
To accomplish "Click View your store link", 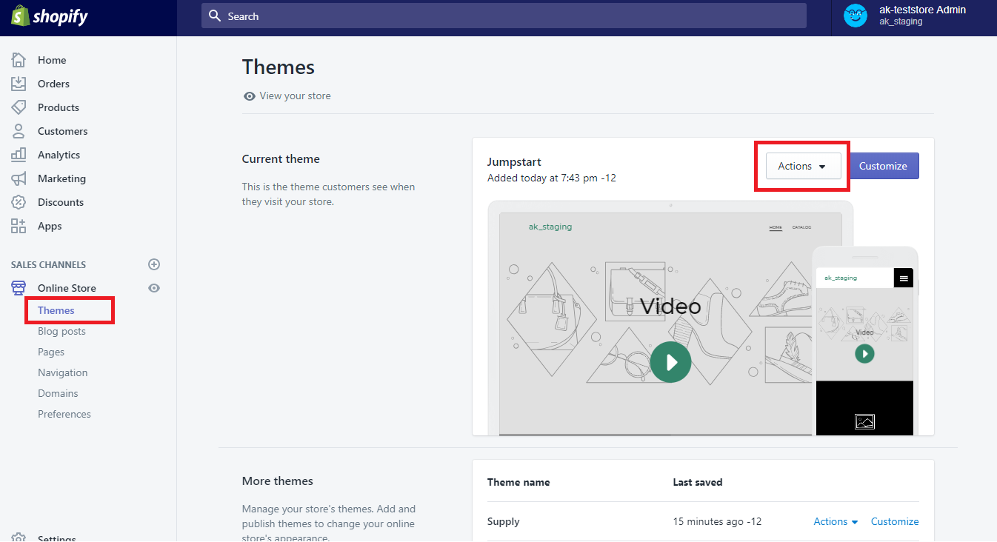I will click(x=296, y=96).
